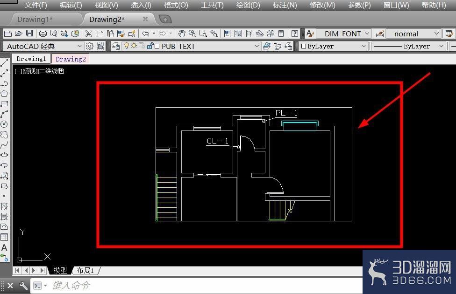This screenshot has height=294, width=456.
Task: Expand the ByLayer linetype dropdown
Action: tap(441, 46)
